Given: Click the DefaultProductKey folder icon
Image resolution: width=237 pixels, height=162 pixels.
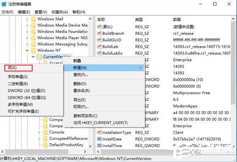Looking at the screenshot, I should 45,145.
